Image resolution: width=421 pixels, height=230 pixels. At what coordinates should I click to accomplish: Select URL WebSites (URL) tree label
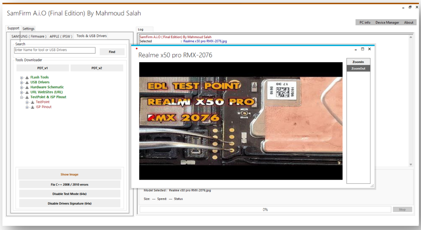coord(46,92)
